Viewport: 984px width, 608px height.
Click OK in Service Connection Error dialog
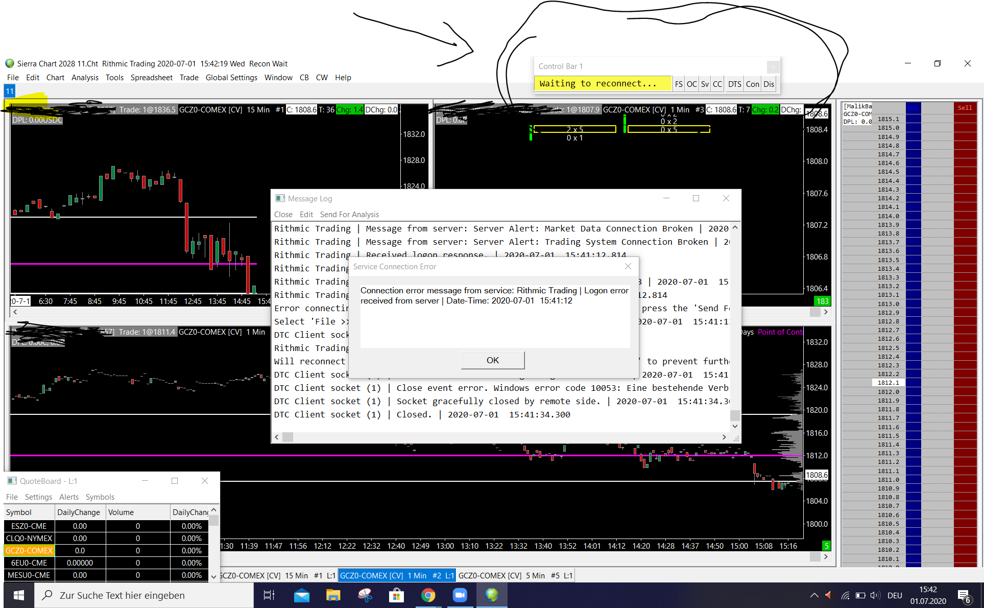point(492,360)
